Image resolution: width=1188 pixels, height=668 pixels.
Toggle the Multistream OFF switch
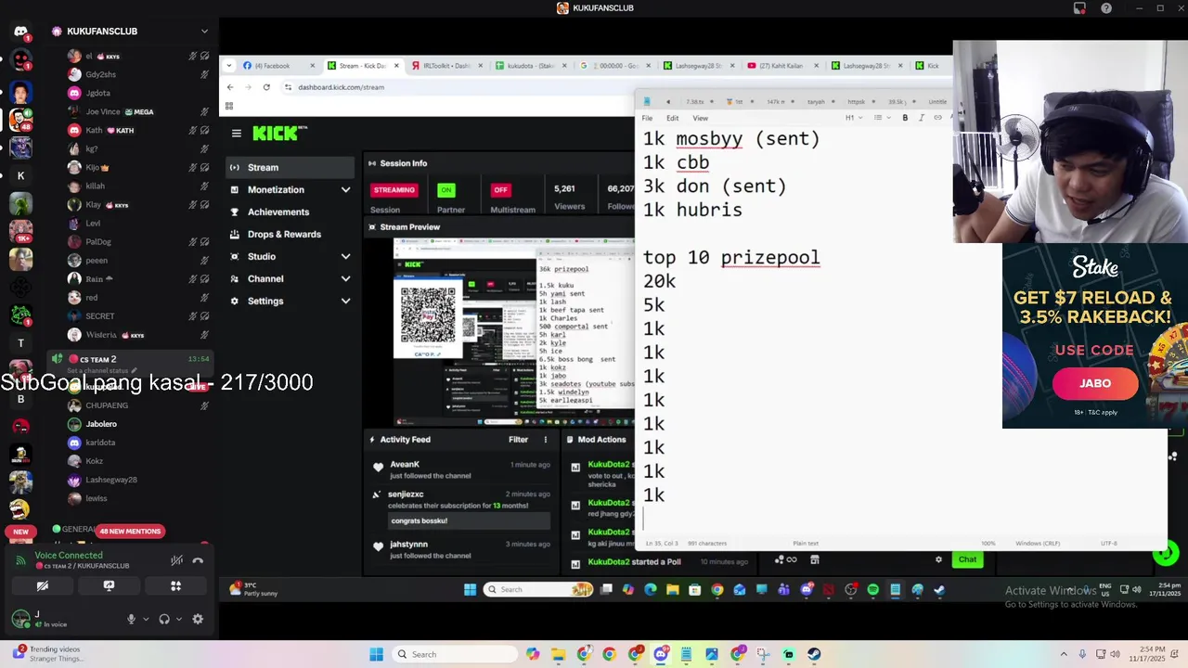(500, 190)
